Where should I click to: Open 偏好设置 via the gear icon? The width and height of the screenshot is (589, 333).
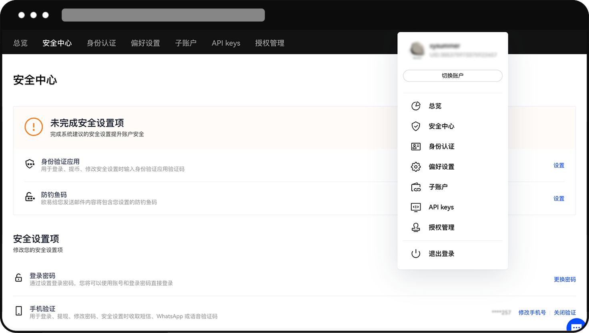(x=416, y=166)
